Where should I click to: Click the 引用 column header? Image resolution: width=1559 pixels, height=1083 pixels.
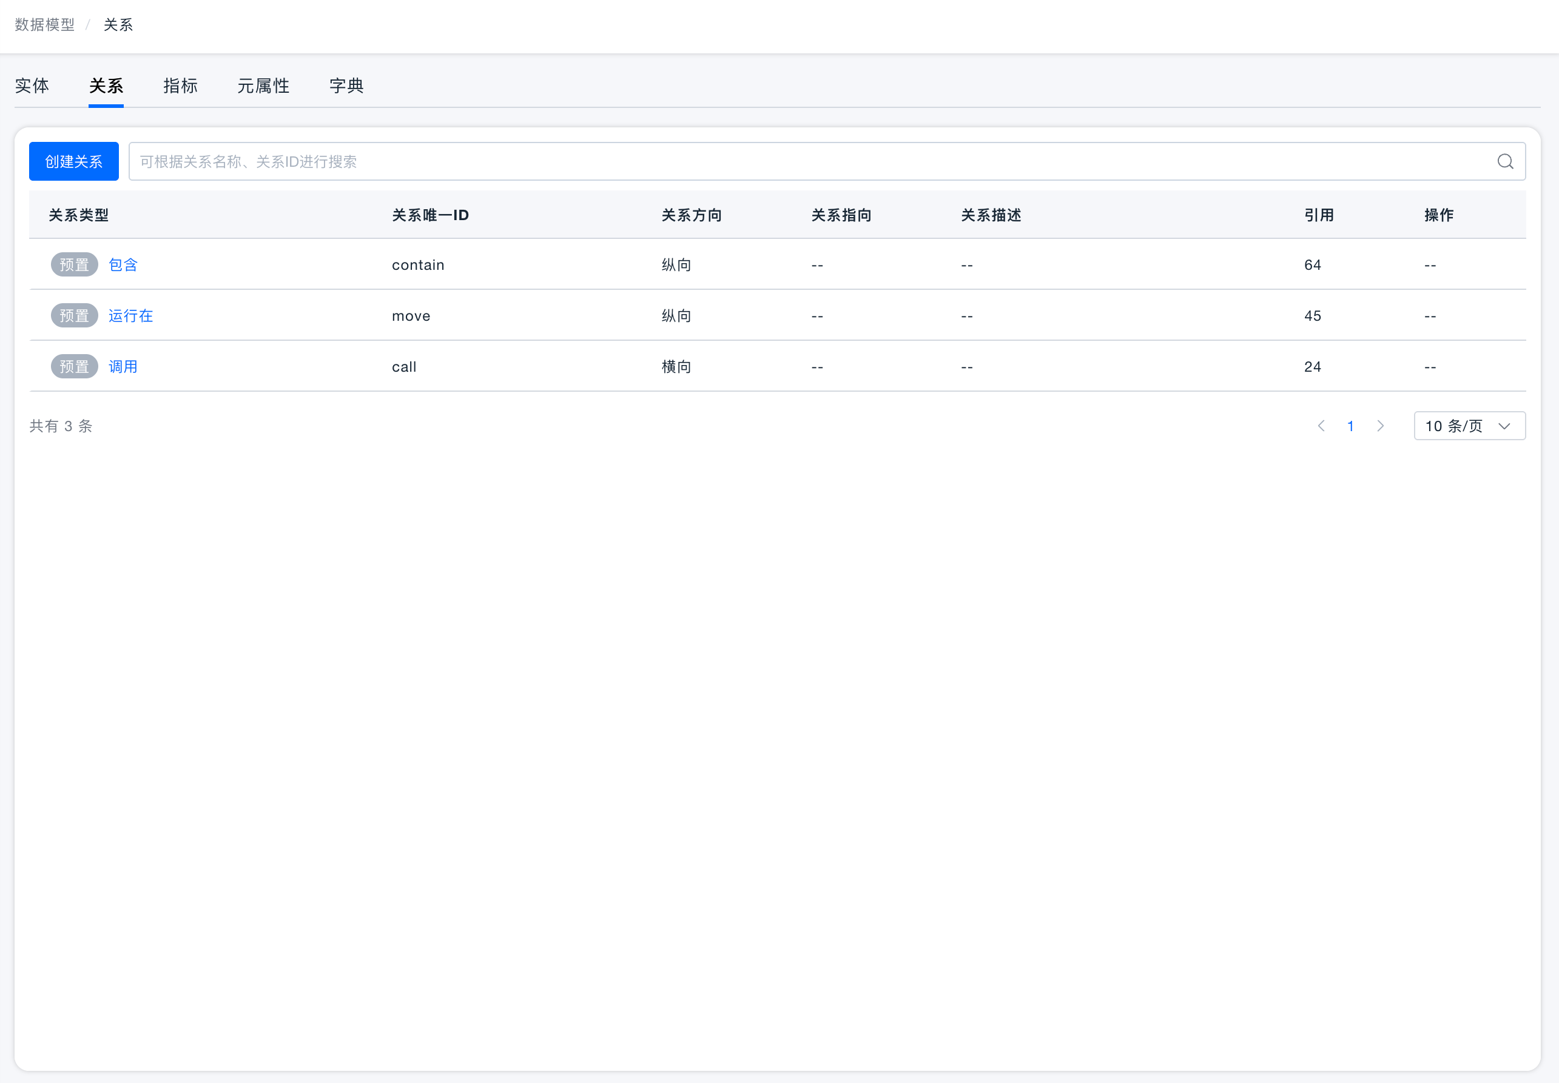pos(1319,215)
